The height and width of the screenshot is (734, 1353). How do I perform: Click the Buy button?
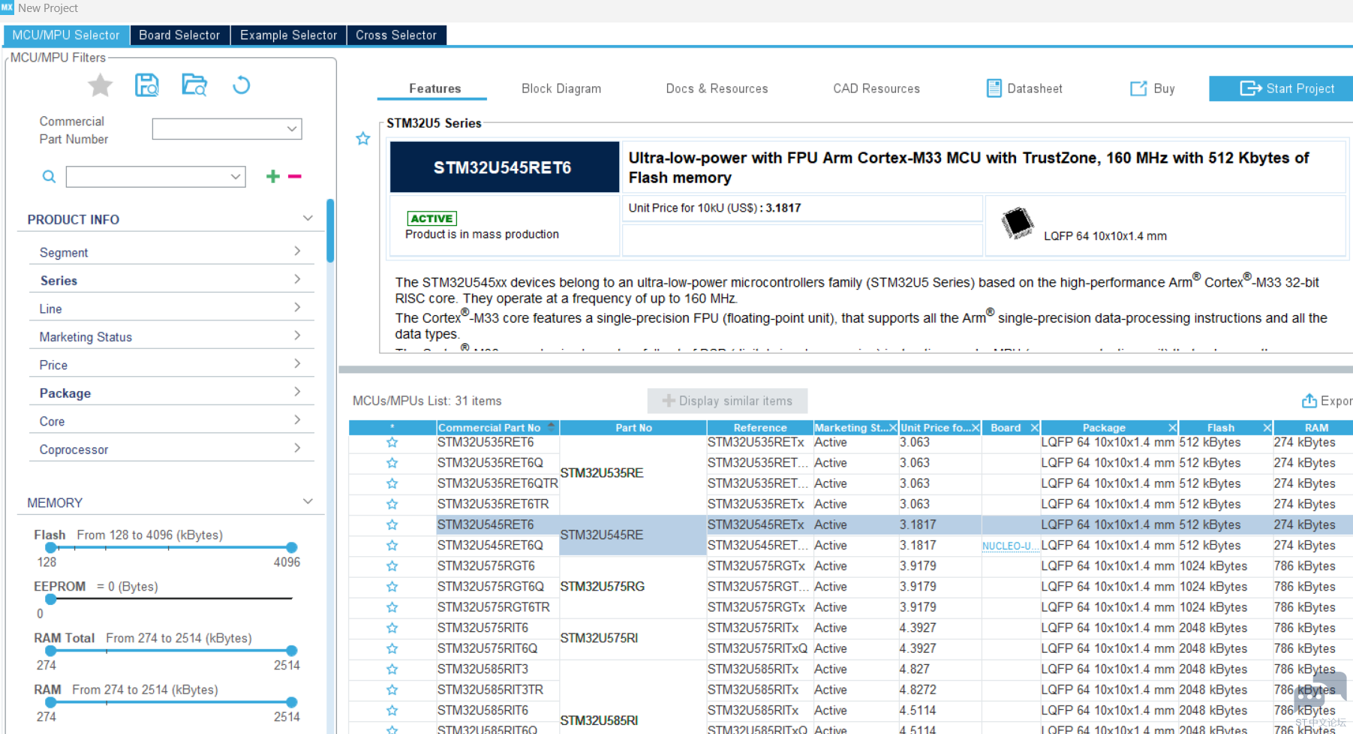[1153, 89]
